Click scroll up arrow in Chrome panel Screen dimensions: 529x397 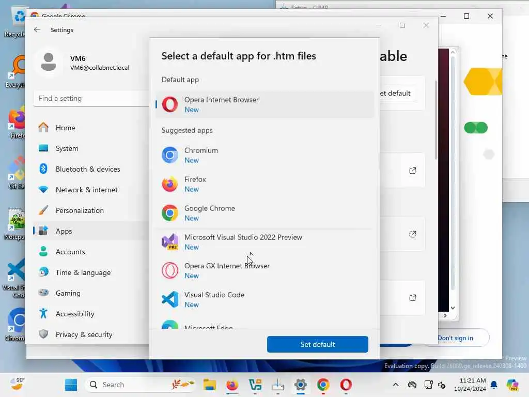point(453,52)
